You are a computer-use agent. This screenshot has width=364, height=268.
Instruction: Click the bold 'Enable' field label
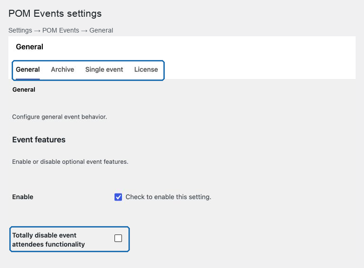[x=23, y=197]
